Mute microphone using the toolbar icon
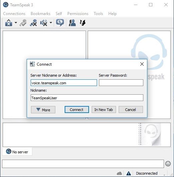174x177 pixels. pos(34,23)
